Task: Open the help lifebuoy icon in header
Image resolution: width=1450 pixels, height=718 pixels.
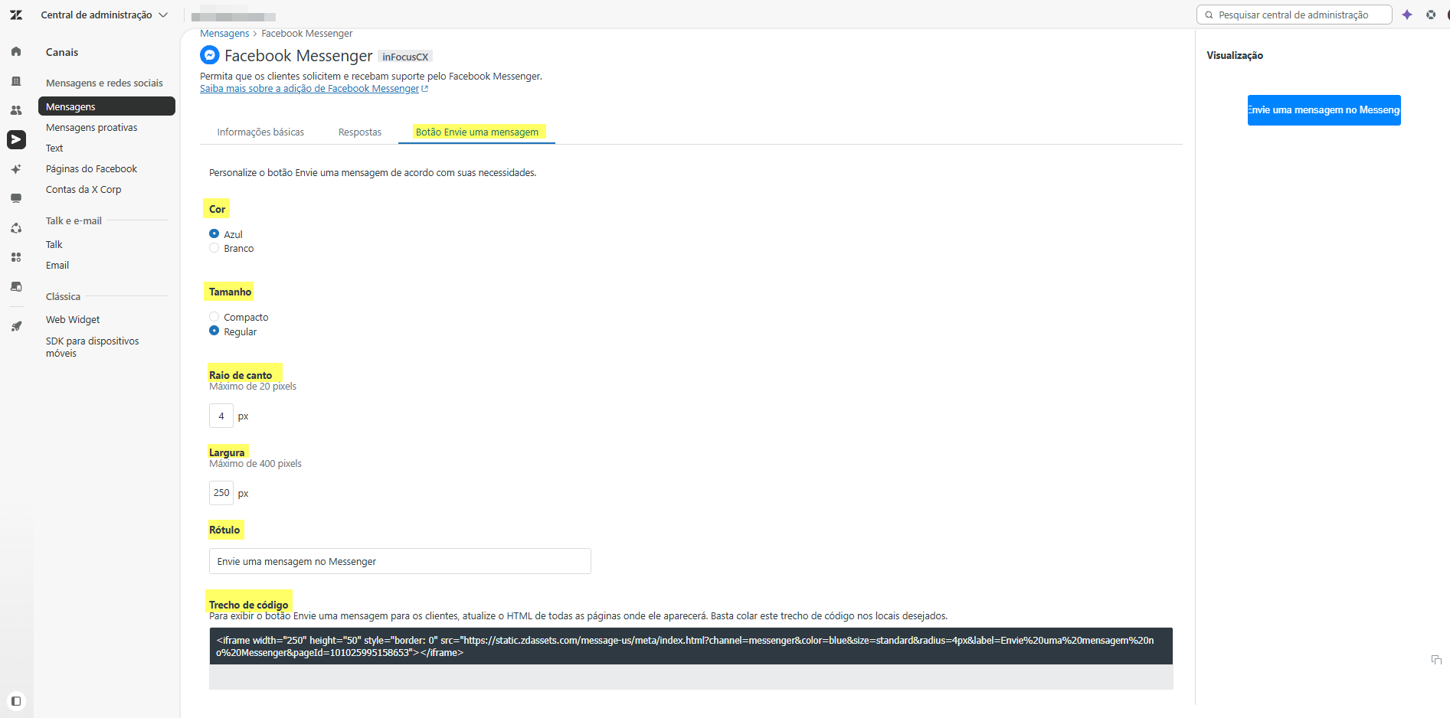Action: tap(1431, 15)
